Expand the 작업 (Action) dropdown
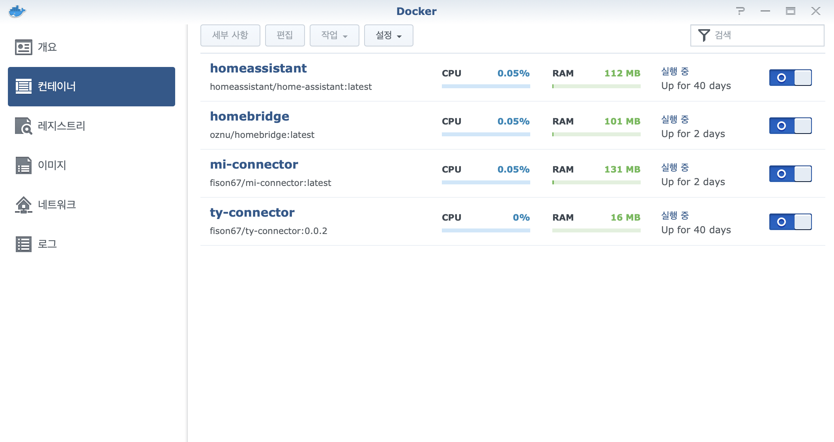 334,35
